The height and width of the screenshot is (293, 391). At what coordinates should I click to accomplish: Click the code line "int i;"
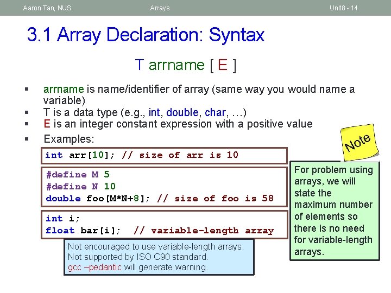[62, 219]
